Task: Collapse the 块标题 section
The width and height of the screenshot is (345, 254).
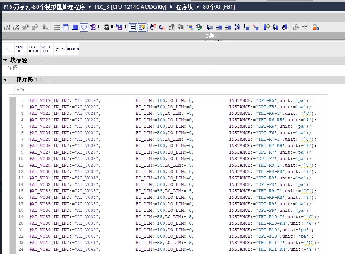Action: coord(5,60)
